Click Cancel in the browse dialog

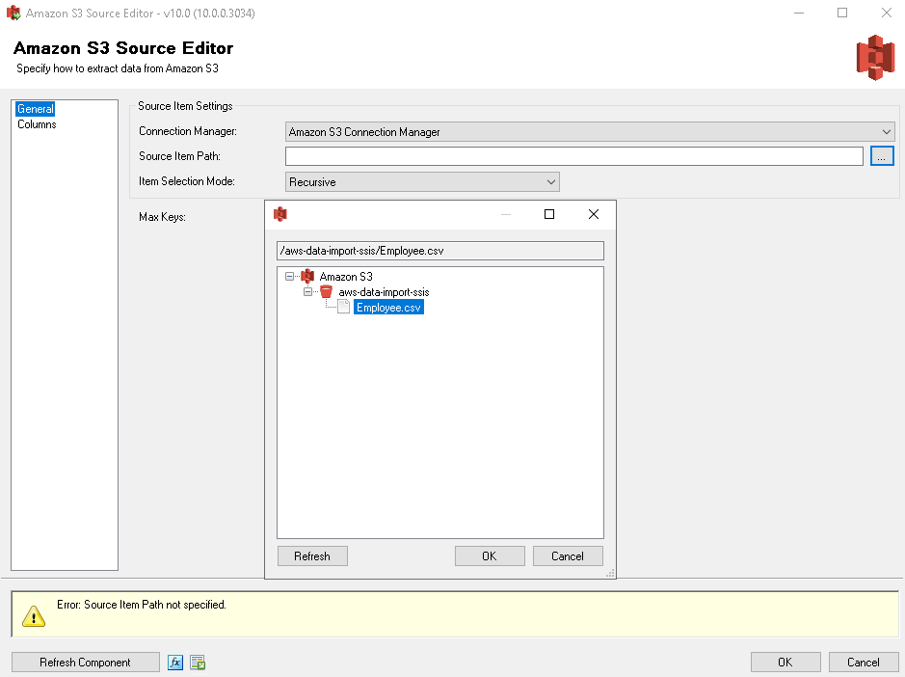click(568, 555)
